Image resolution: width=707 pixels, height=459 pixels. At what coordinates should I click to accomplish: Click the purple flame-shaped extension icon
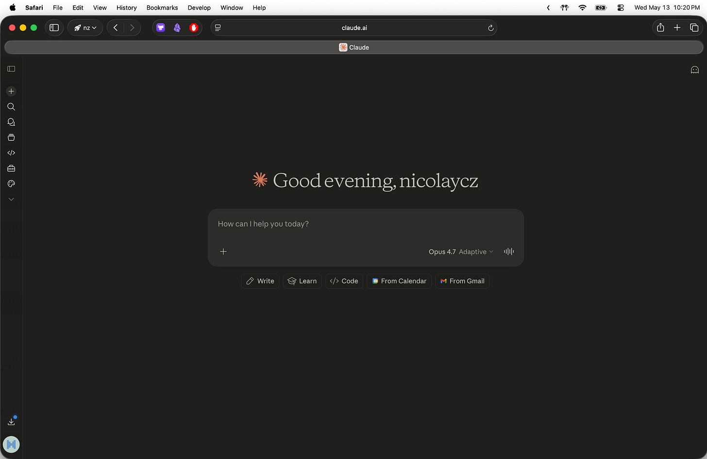(x=177, y=28)
